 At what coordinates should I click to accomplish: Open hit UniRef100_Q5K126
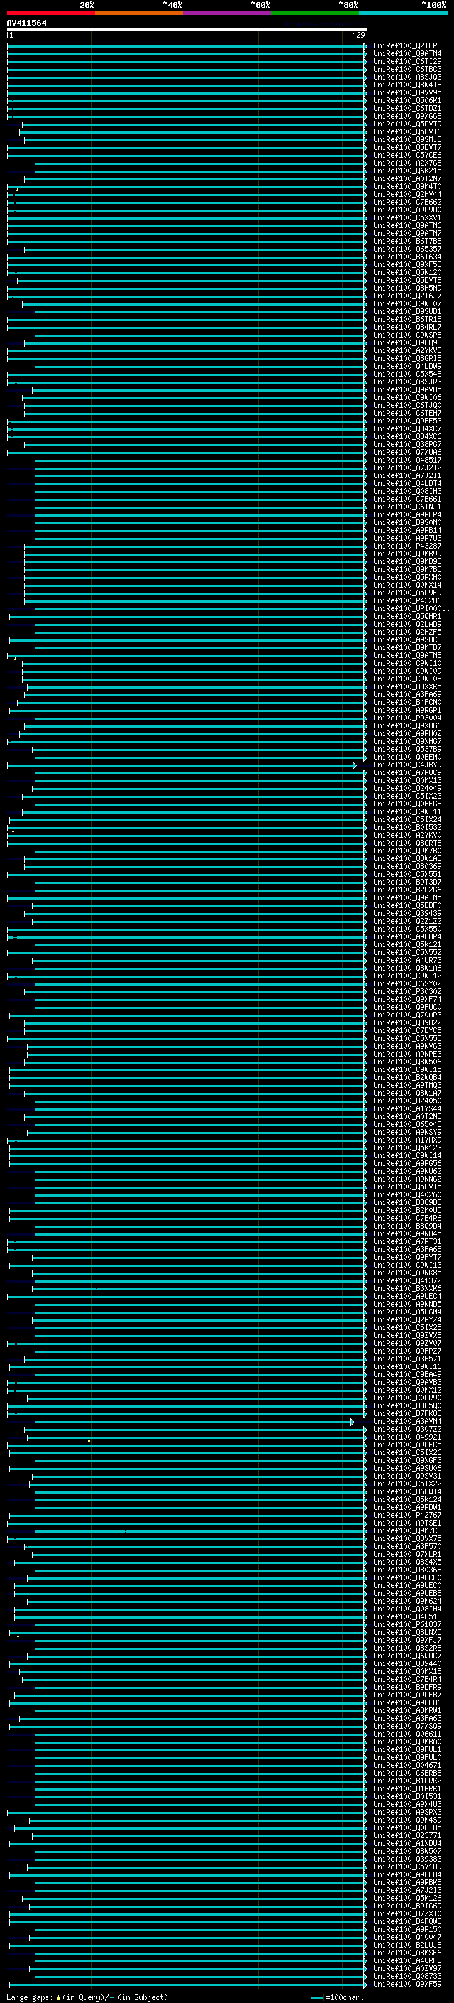407,1898
